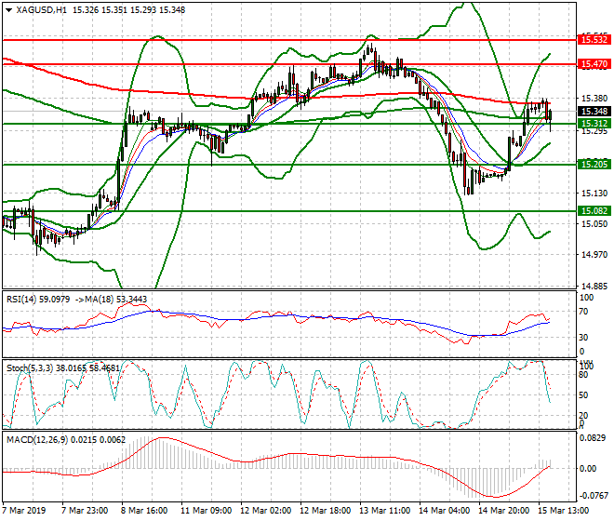Screen dimensions: 614x521
Task: Click the 15 Mar 13:00 time axis label
Action: click(561, 512)
